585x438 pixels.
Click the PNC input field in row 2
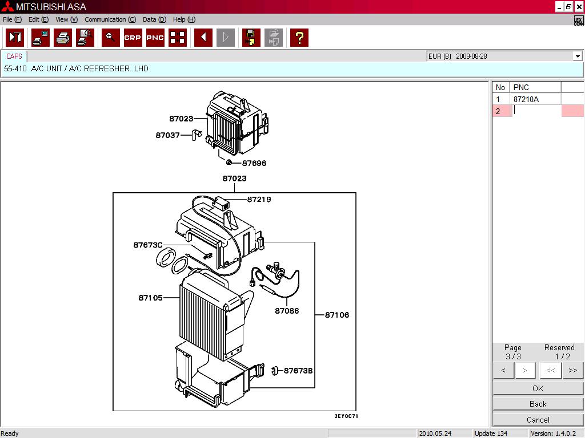pyautogui.click(x=536, y=111)
